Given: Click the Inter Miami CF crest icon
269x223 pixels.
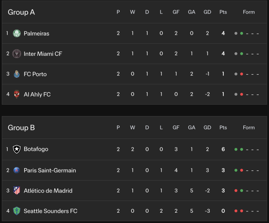Looking at the screenshot, I should [17, 54].
